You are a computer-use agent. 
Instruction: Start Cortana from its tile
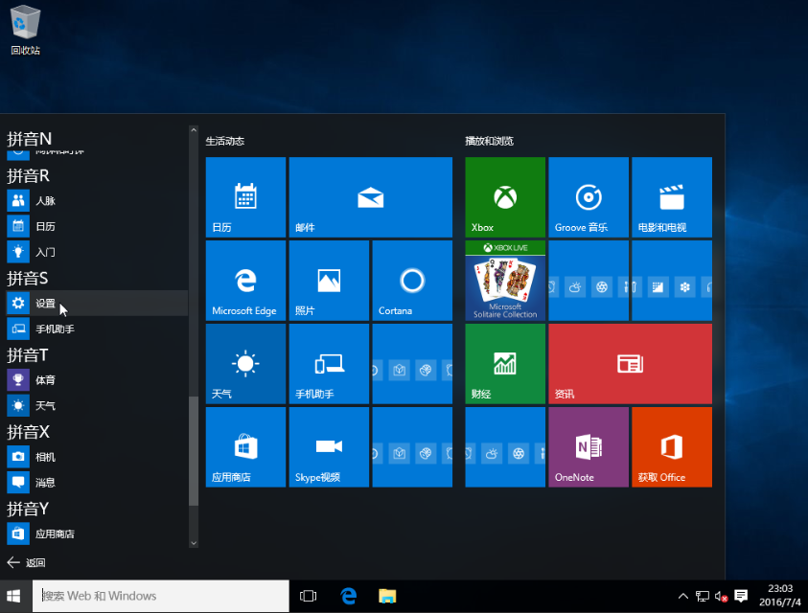411,280
